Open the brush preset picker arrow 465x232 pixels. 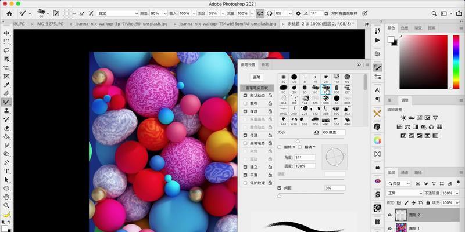click(48, 13)
